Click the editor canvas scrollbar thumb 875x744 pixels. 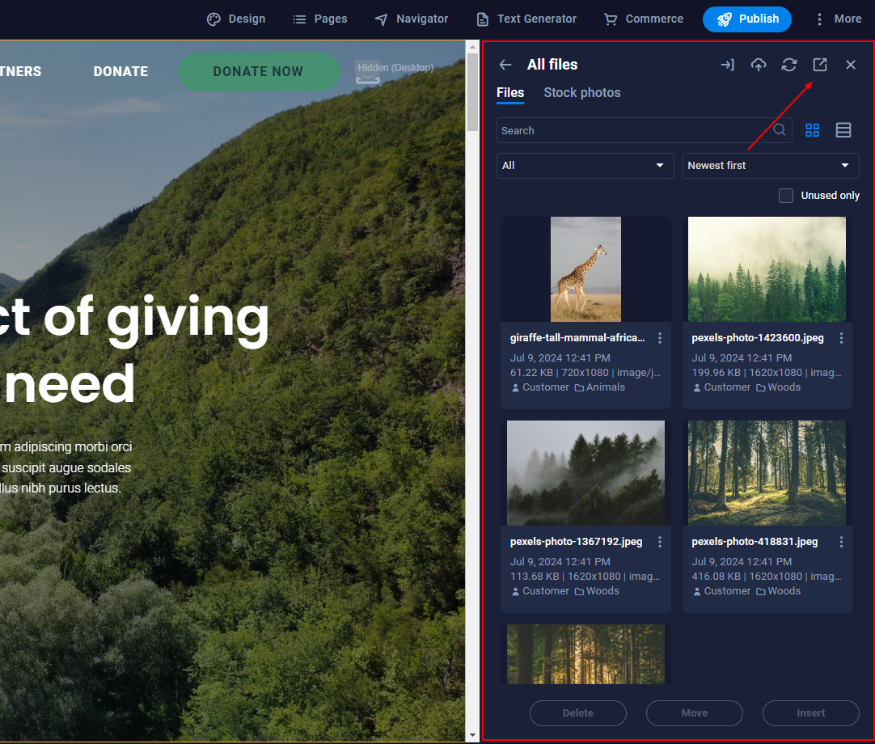472,93
